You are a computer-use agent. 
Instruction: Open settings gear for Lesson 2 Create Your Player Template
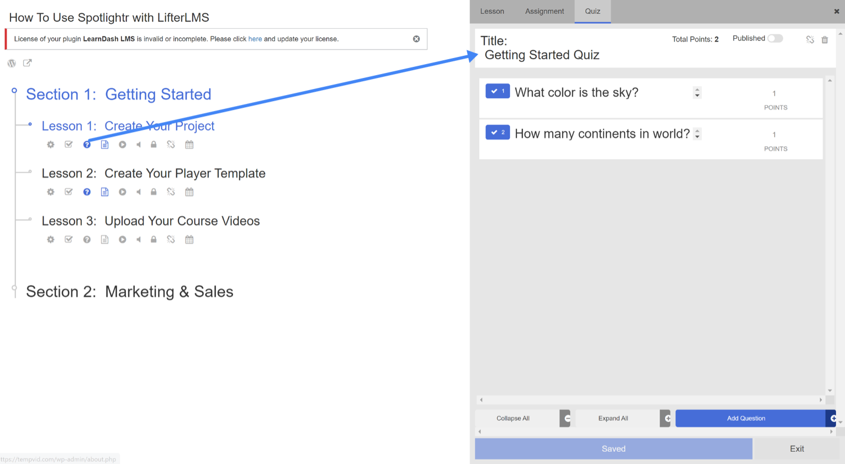click(51, 192)
